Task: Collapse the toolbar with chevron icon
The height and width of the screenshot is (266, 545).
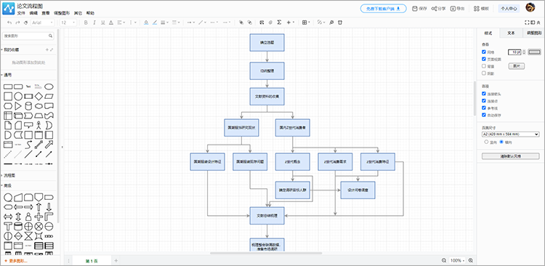Action: (x=538, y=23)
